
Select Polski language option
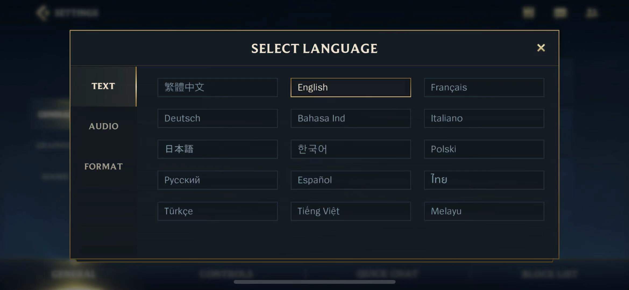tap(484, 149)
